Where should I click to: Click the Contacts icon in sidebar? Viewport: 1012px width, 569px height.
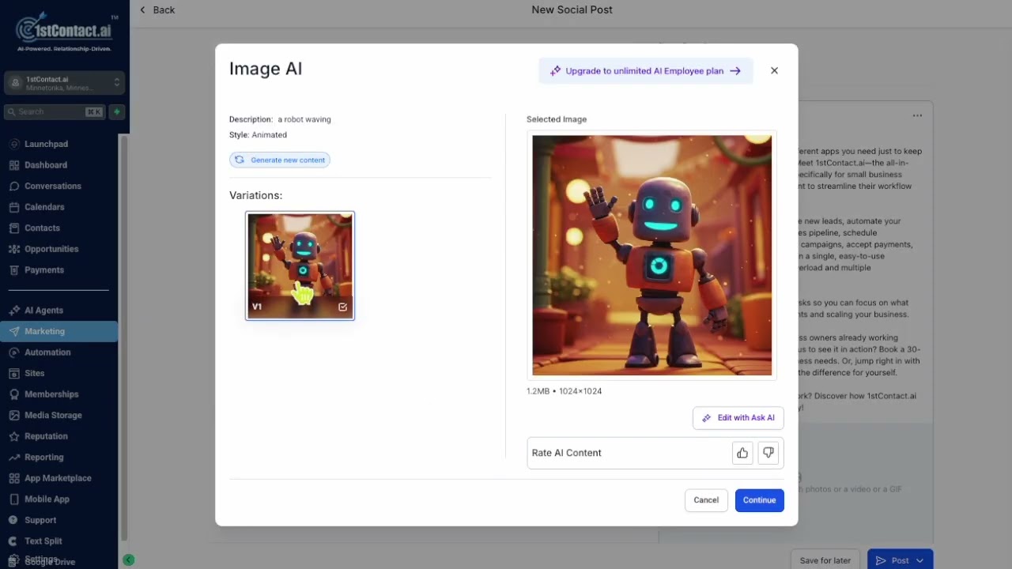point(14,228)
